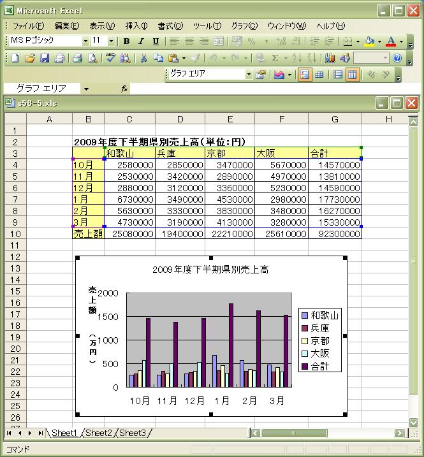Run the spelling check icon
The image size is (424, 457).
click(x=110, y=58)
